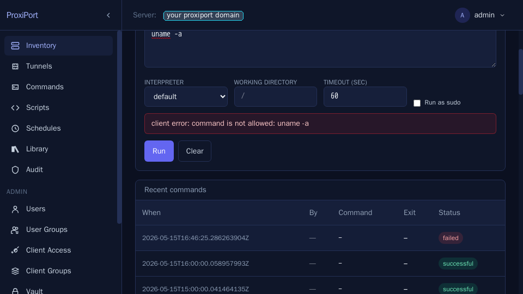
Task: Open Client Groups page
Action: [58, 271]
